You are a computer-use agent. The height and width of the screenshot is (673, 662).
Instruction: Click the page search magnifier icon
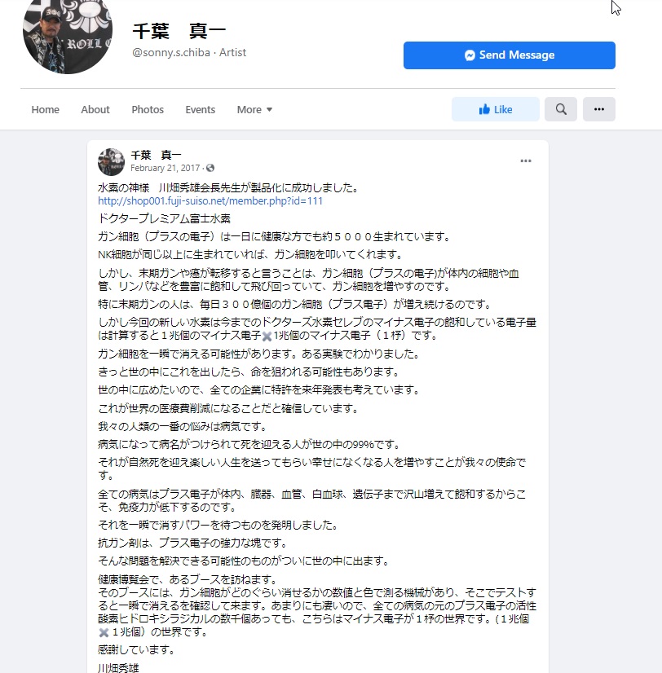(561, 109)
